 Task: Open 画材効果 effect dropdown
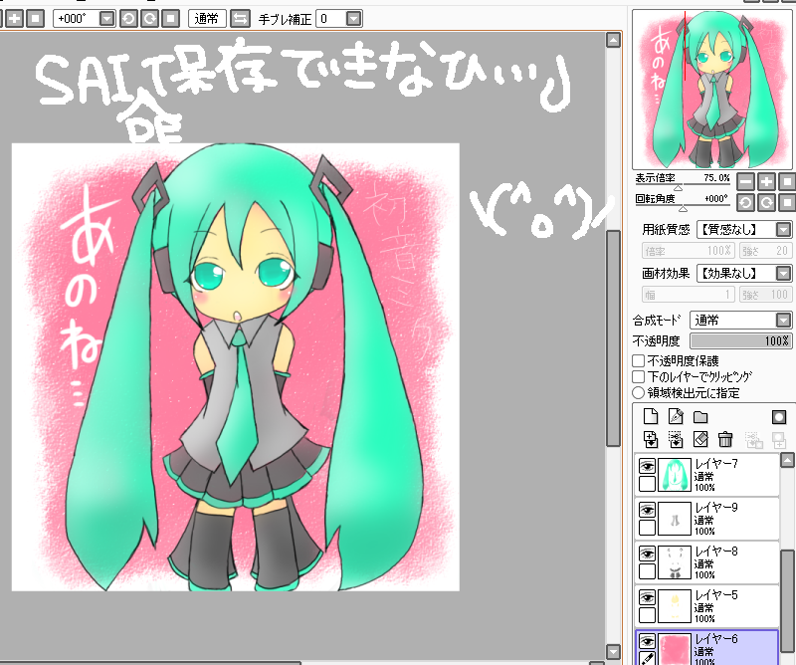tap(783, 274)
